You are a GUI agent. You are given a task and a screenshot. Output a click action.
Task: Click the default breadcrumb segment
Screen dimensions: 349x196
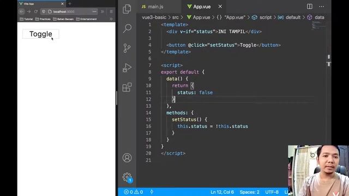290,17
